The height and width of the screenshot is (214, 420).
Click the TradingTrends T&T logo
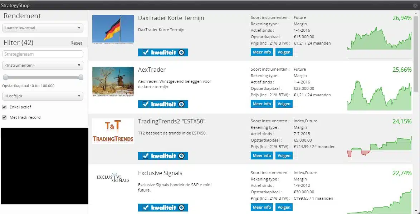coord(113,131)
